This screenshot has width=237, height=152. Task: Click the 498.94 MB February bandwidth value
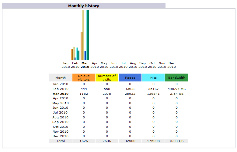pyautogui.click(x=176, y=89)
